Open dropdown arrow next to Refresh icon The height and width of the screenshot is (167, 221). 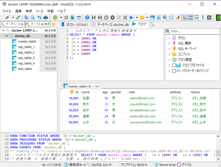pyautogui.click(x=61, y=18)
